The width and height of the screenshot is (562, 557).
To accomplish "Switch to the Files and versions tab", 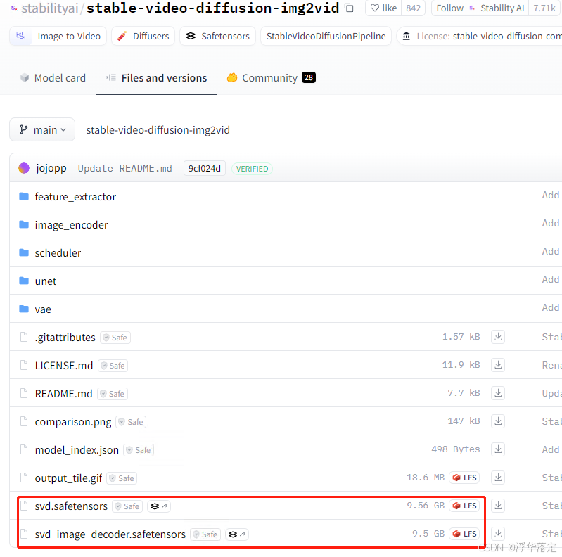I will pos(156,78).
